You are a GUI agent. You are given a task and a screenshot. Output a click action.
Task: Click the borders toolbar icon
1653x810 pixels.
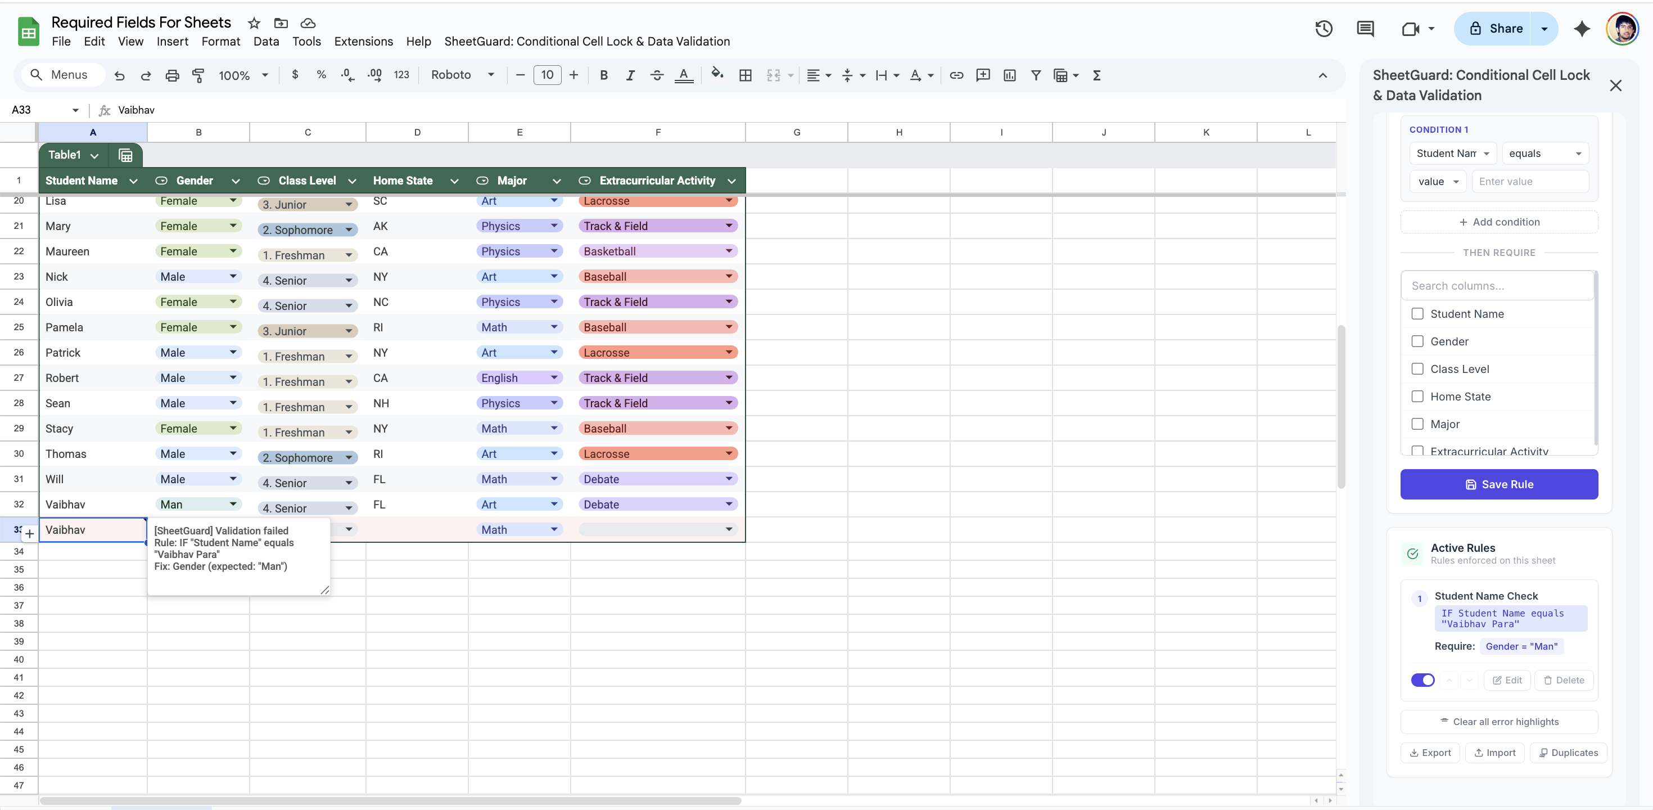pyautogui.click(x=745, y=75)
